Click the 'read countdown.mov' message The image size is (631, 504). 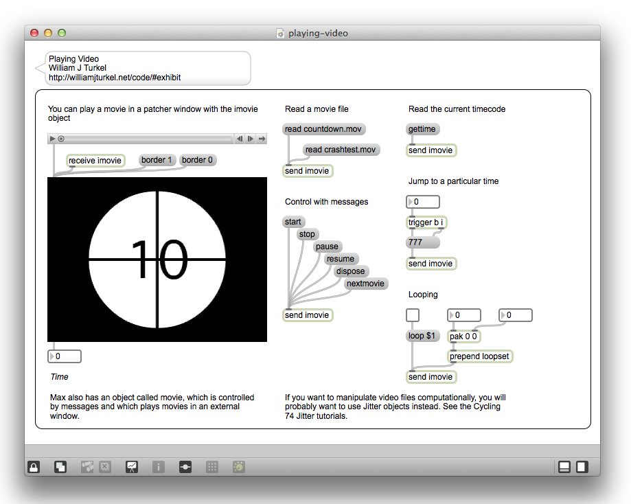tap(324, 129)
